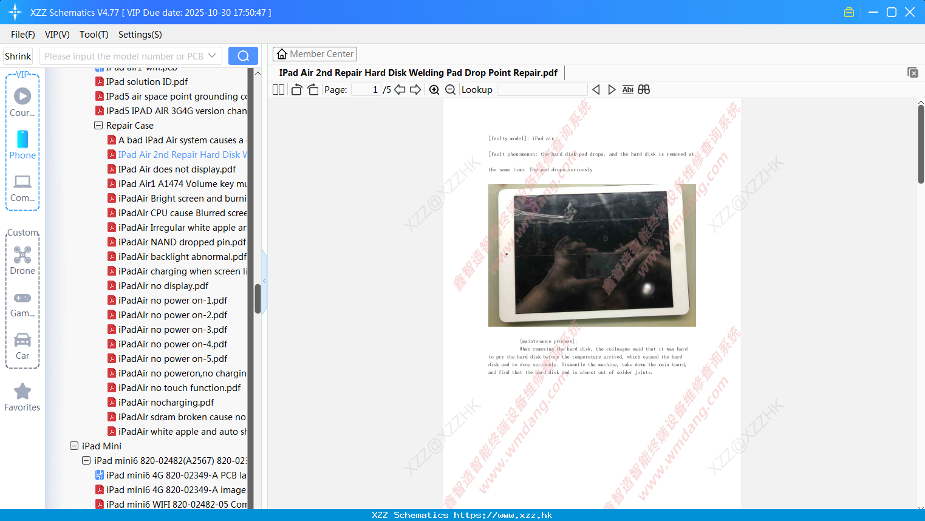Open A bad iPad Air system causes file

177,140
